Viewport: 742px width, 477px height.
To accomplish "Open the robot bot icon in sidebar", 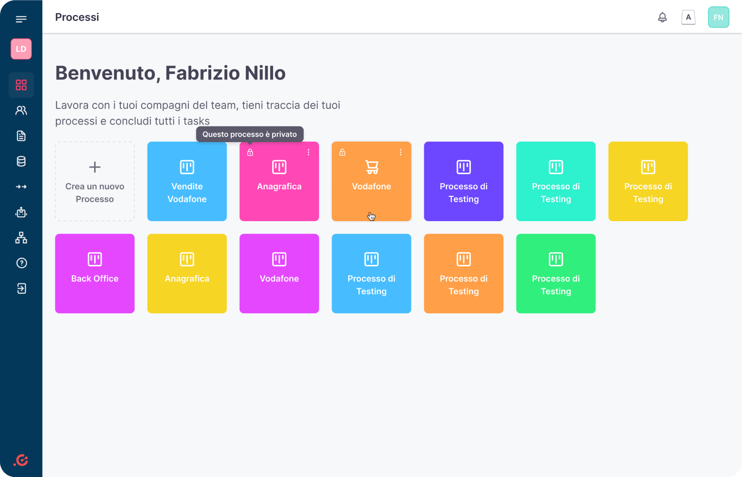I will pyautogui.click(x=21, y=213).
